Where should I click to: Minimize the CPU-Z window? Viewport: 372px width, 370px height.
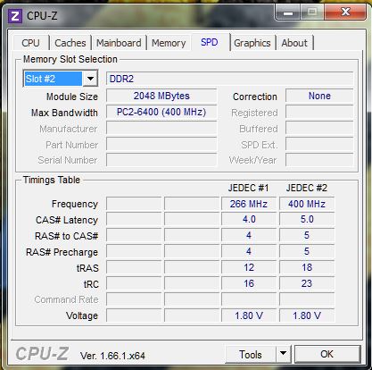coord(288,13)
